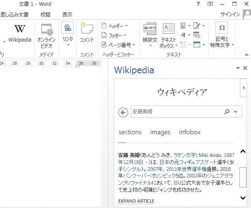Close the Wikipedia task pane
Viewport: 251px width, 208px height.
(x=245, y=68)
